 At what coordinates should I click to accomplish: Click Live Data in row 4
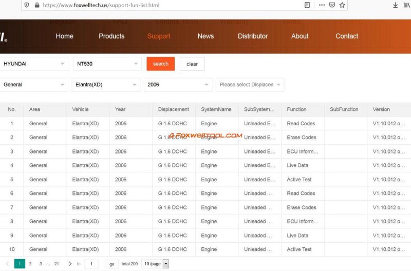(297, 165)
